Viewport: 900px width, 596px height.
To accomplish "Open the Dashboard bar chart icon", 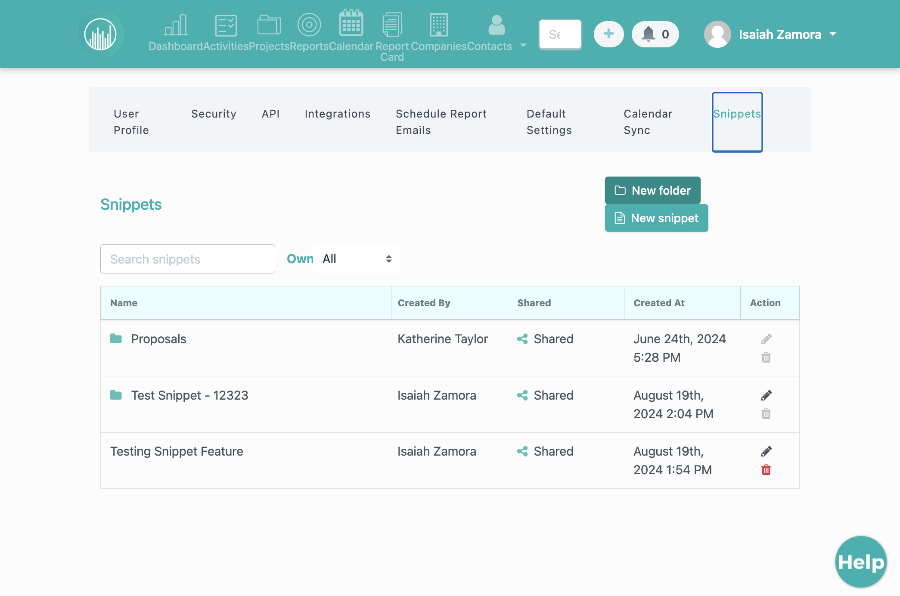I will 176,25.
